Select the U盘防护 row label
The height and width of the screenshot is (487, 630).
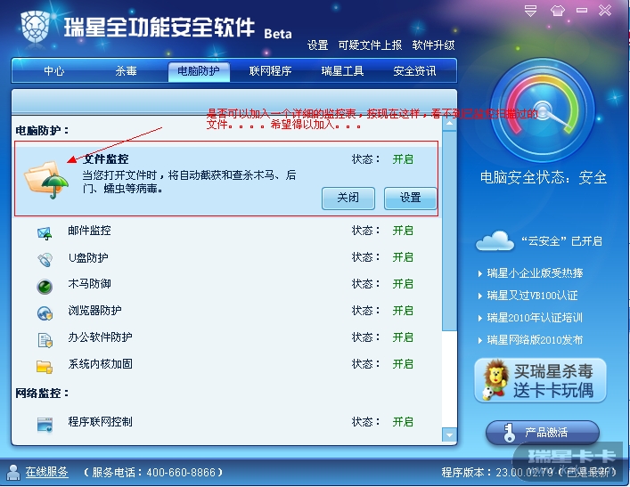(88, 257)
